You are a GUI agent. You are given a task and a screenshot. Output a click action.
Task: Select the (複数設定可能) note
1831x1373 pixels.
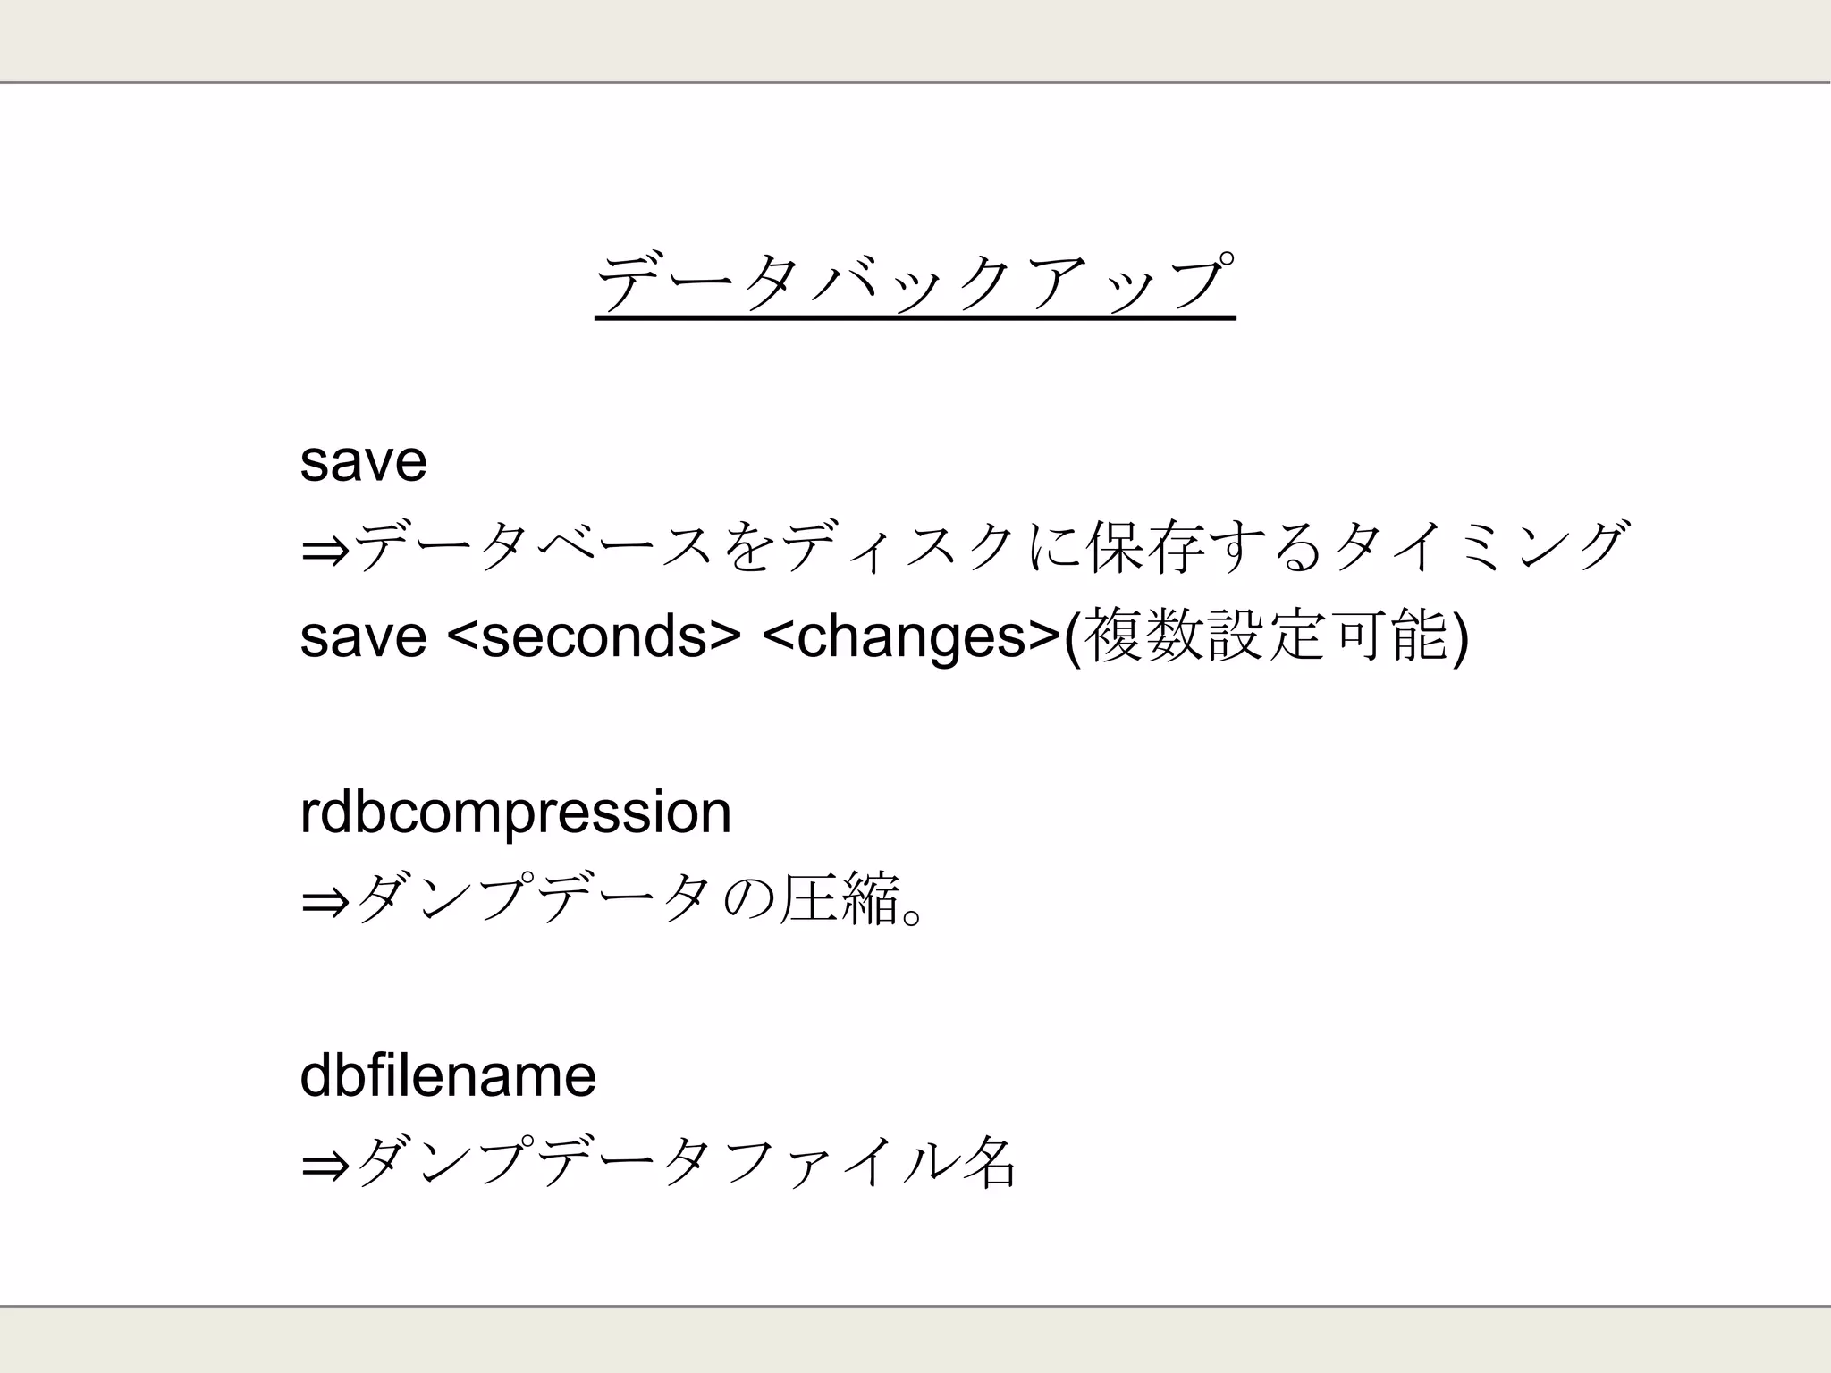point(1267,637)
